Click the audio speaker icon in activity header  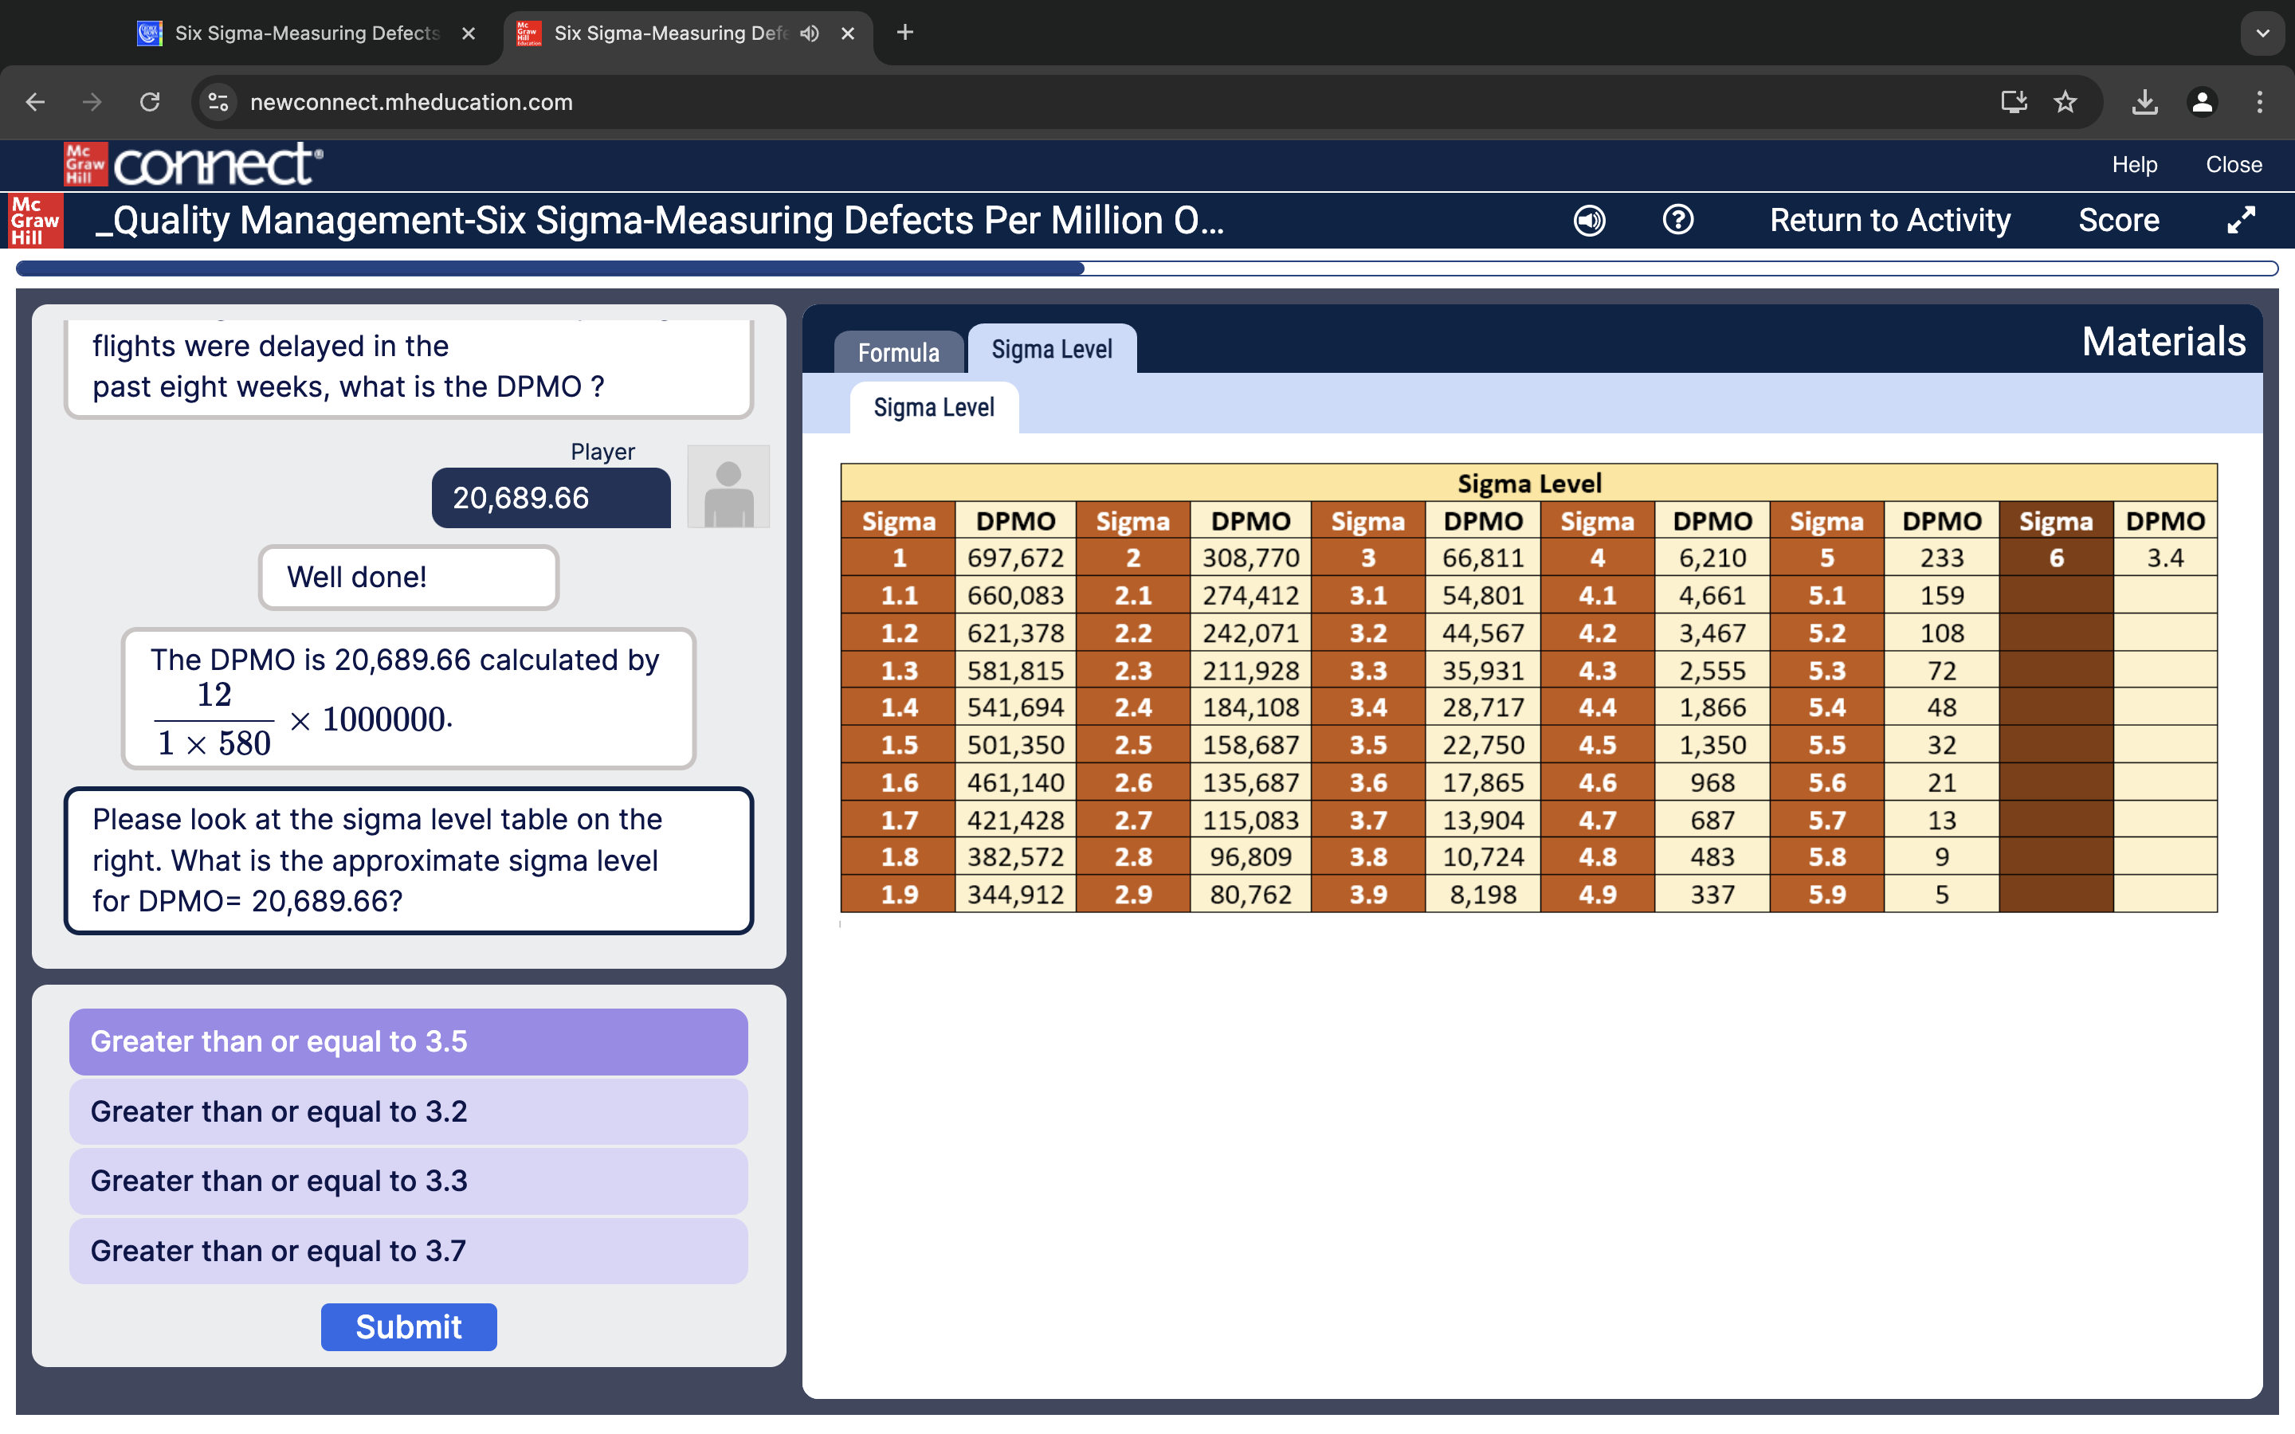click(1590, 220)
